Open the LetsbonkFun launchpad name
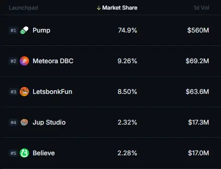 coord(52,92)
